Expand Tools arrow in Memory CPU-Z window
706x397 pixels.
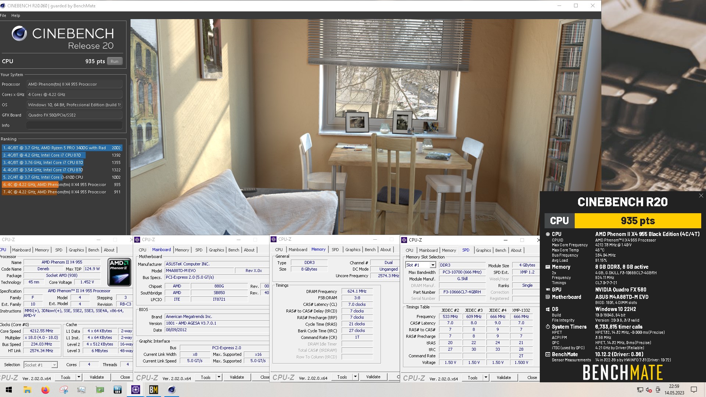pyautogui.click(x=355, y=377)
